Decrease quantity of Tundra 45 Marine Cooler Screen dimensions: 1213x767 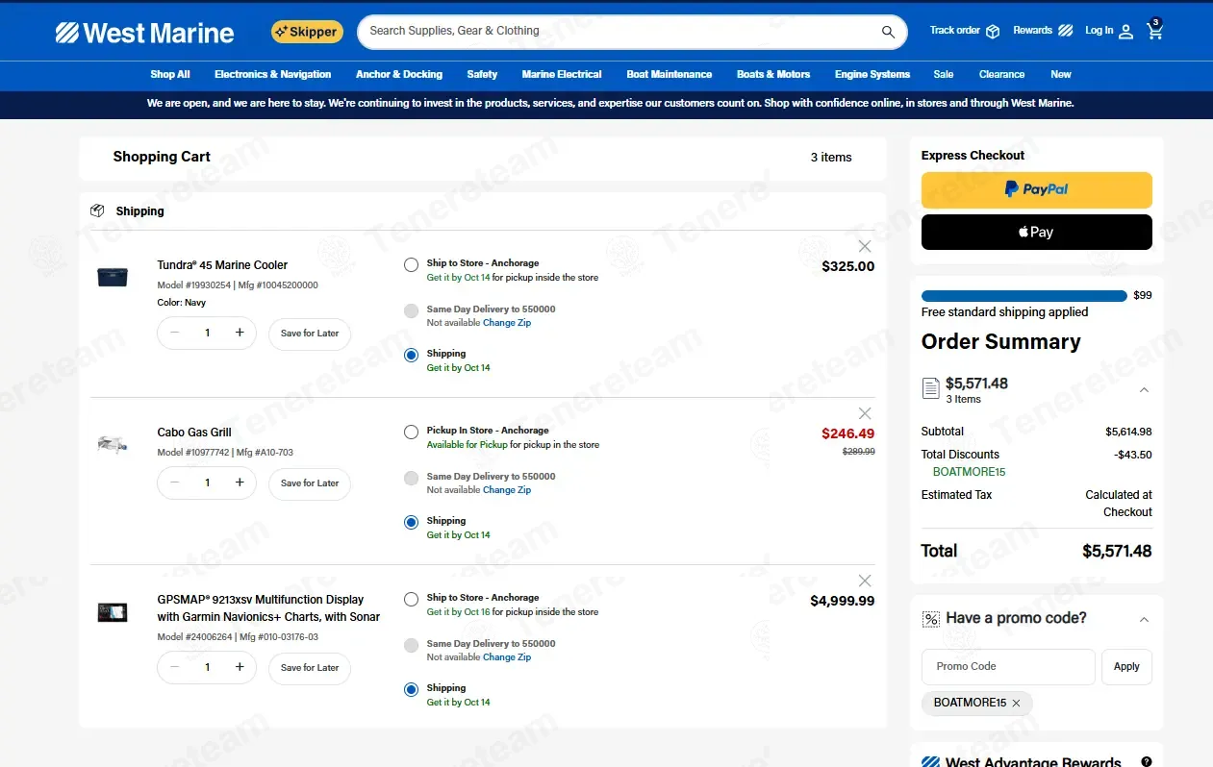tap(175, 333)
